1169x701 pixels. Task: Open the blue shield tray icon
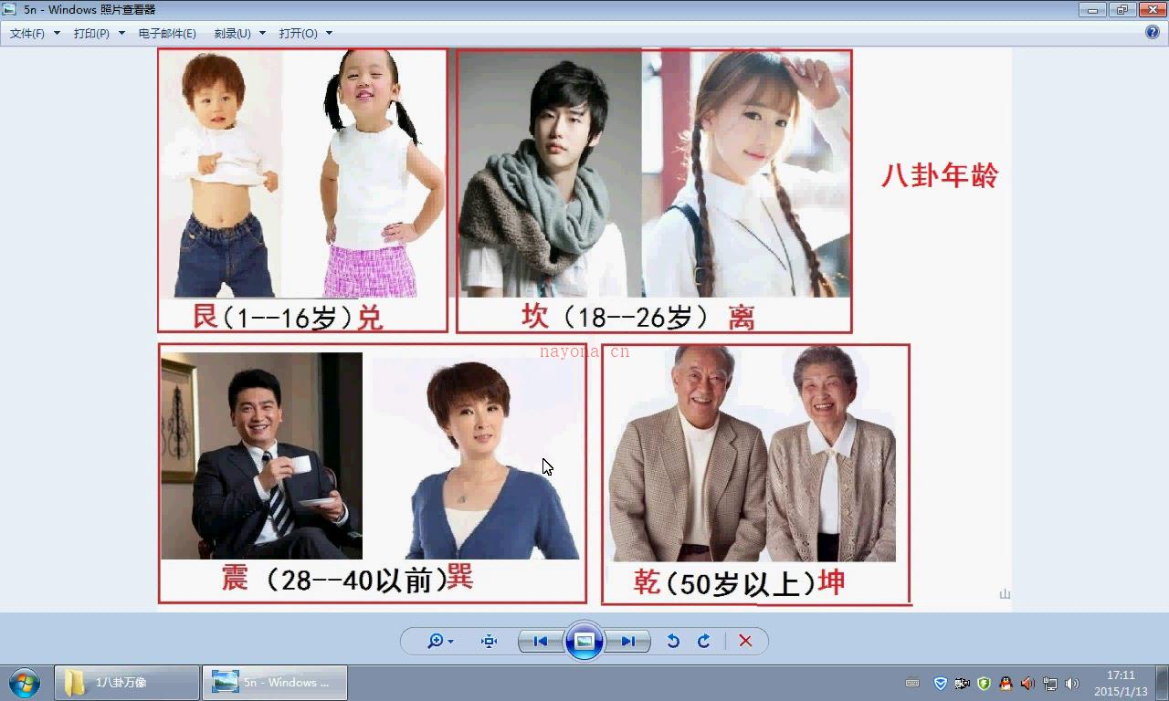941,683
